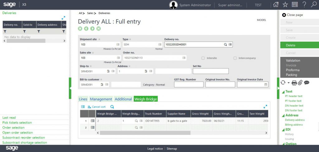Go to previous record arrow

click(x=86, y=28)
